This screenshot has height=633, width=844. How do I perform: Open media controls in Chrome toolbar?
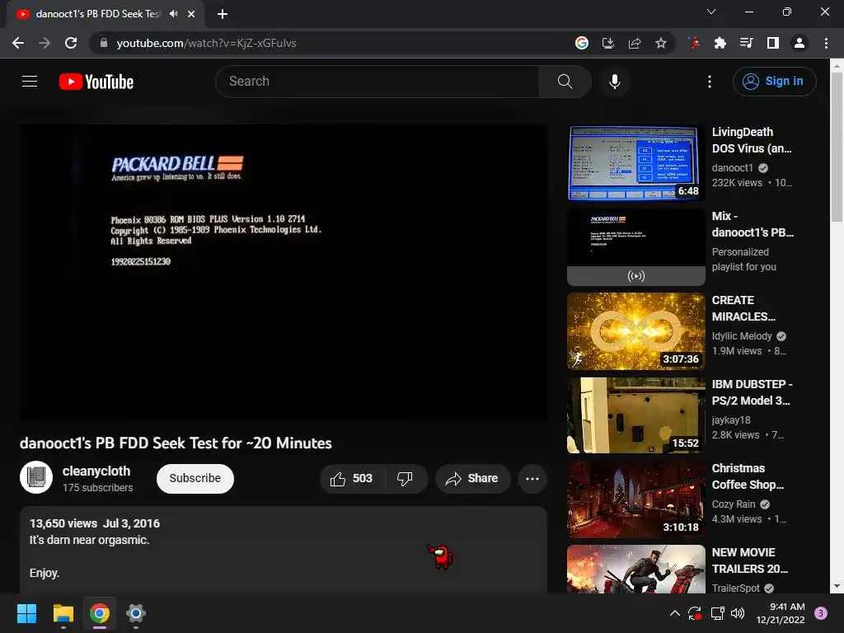[746, 43]
